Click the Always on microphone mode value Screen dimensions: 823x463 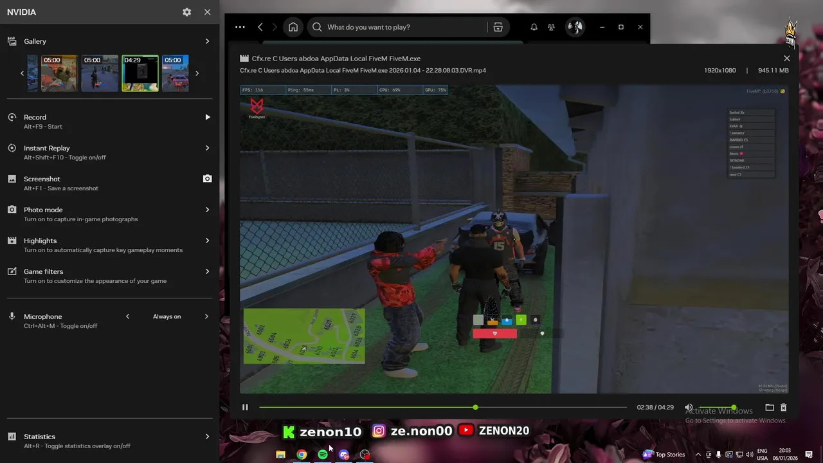pos(167,316)
